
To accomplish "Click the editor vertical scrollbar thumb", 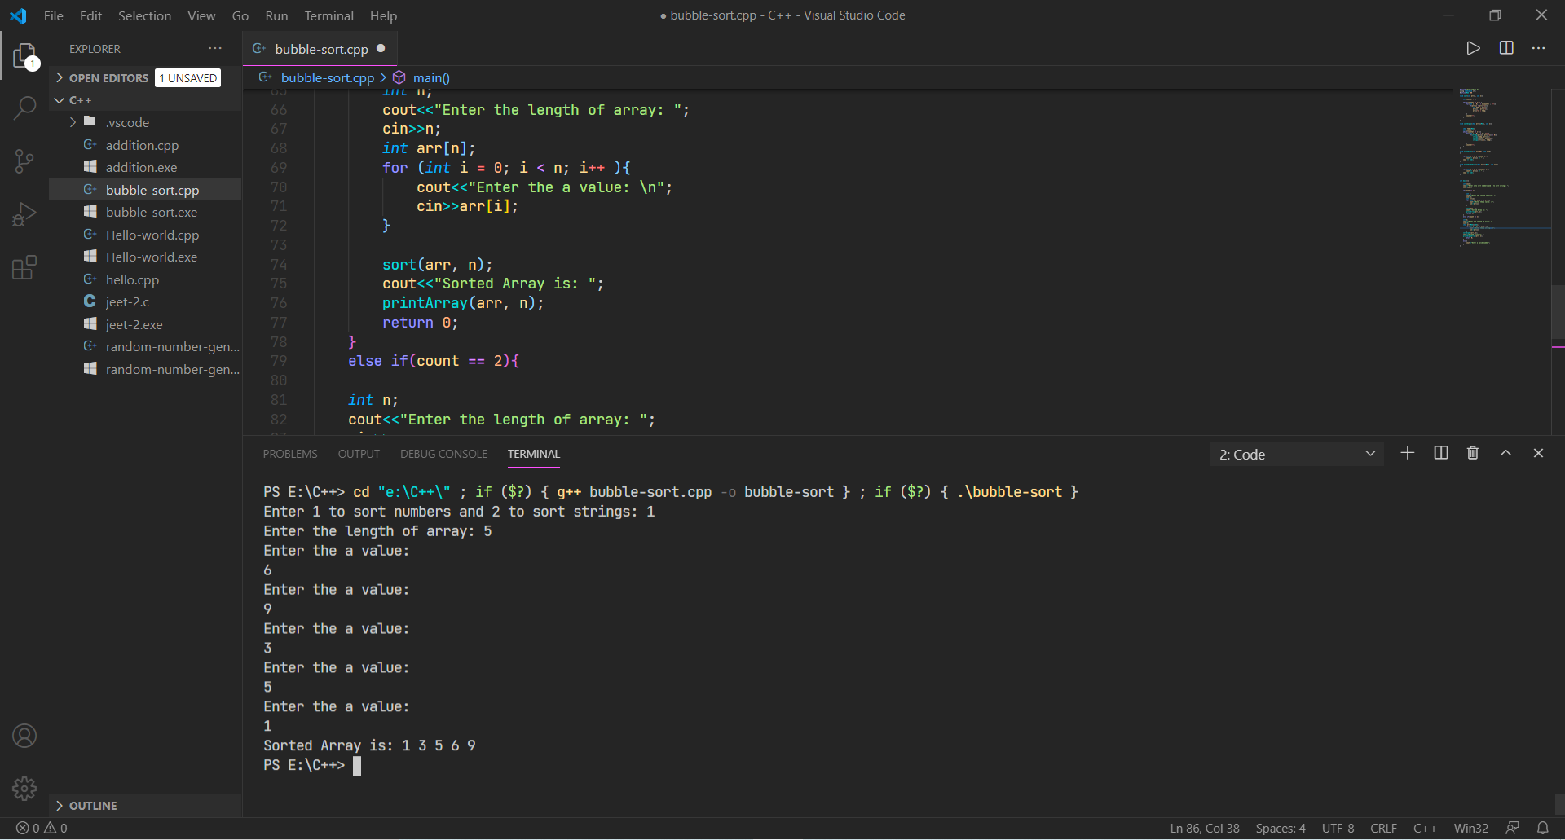I will coord(1558,311).
